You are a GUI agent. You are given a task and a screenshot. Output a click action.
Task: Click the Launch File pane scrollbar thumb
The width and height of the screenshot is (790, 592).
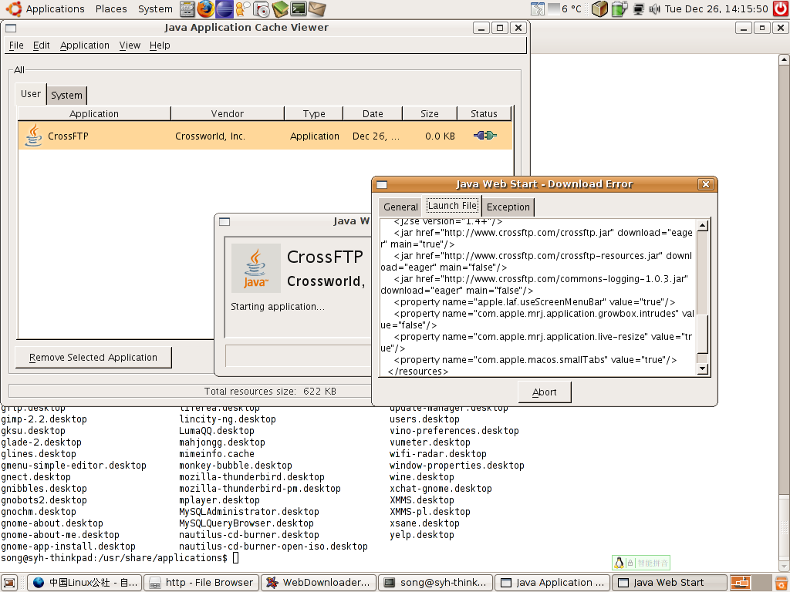702,333
